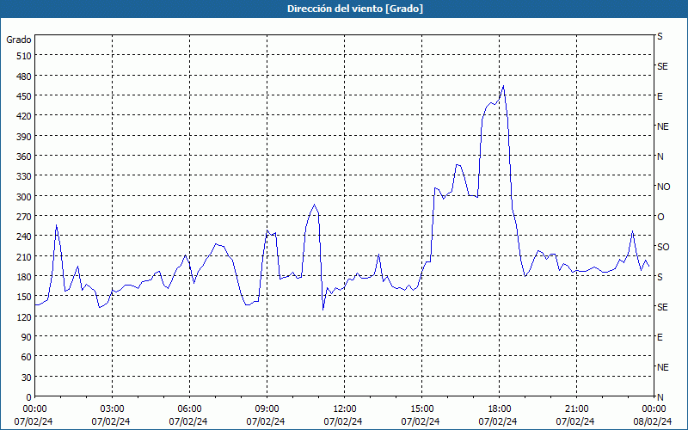Select the 240 degree axis label
This screenshot has height=430, width=688.
(x=25, y=236)
